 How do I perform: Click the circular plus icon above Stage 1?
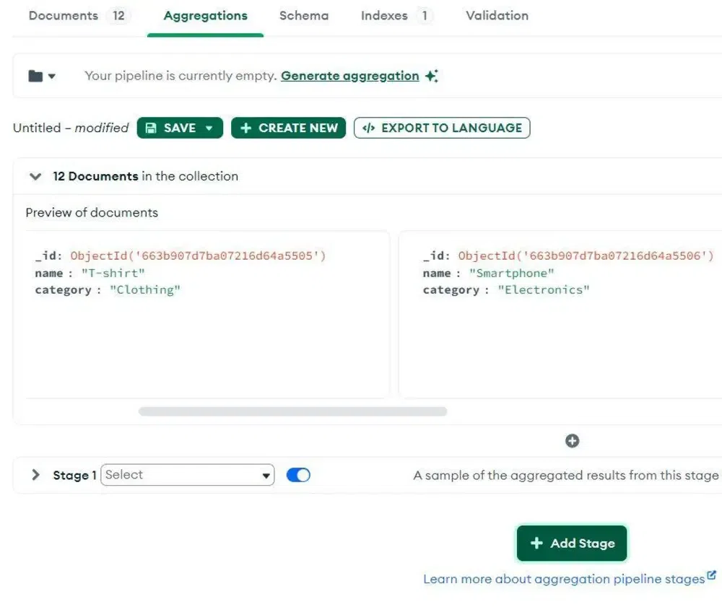(572, 440)
